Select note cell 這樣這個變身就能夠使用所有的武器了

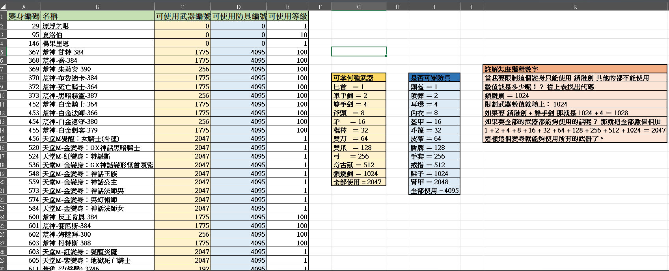point(575,139)
